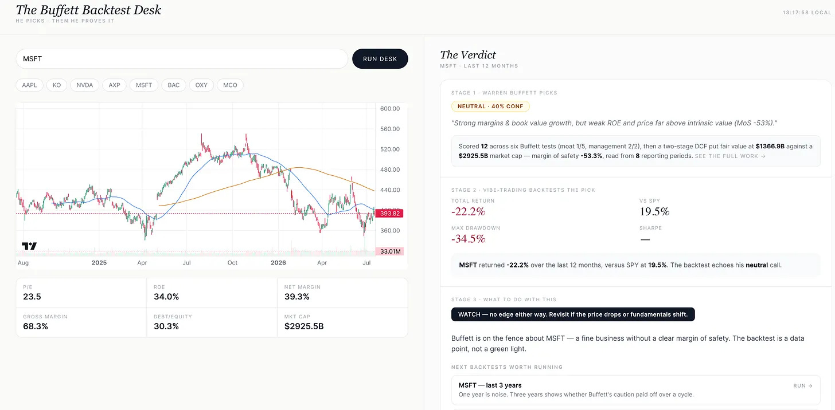Click the Total Return value -22.2%
Screen dimensions: 835x410
[468, 212]
